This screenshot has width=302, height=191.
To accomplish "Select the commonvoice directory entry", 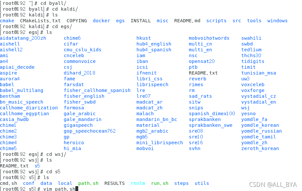I will tap(80, 61).
